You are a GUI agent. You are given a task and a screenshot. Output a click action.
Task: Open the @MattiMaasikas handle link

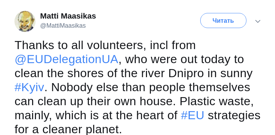click(x=63, y=26)
